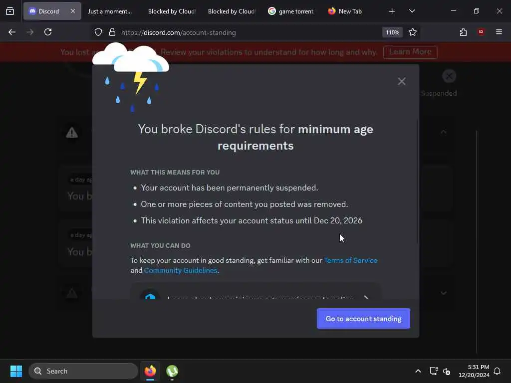511x383 pixels.
Task: Open network status tray icon
Action: tap(434, 371)
